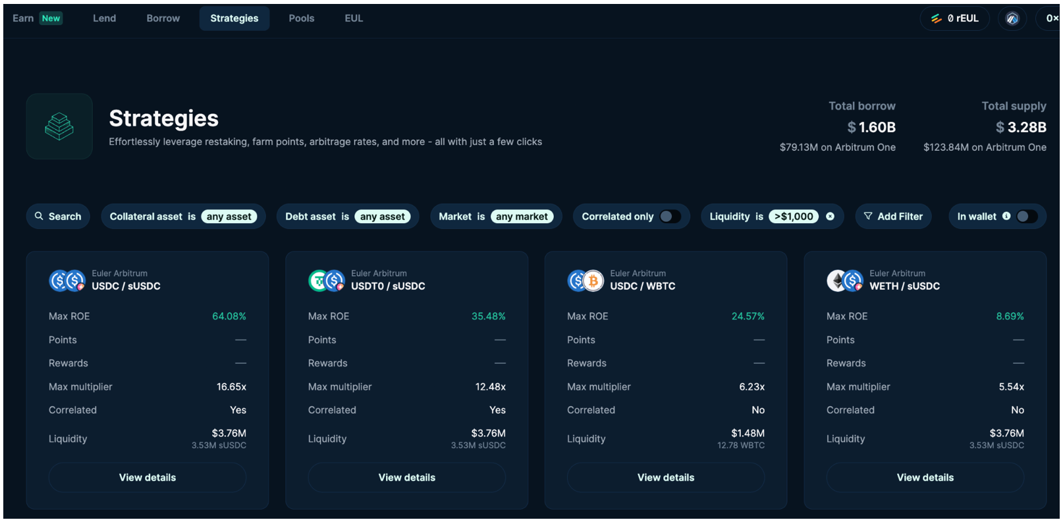This screenshot has width=1063, height=524.
Task: Switch to the Borrow tab
Action: click(x=163, y=18)
